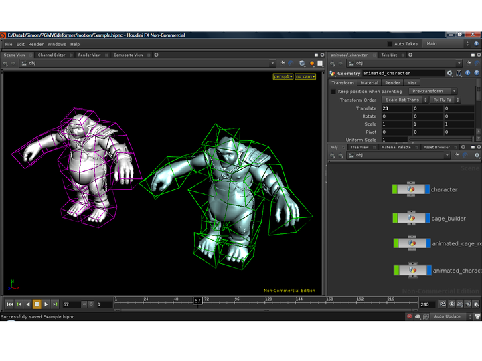482x361 pixels.
Task: Click the orange stop playback button
Action: (37, 304)
